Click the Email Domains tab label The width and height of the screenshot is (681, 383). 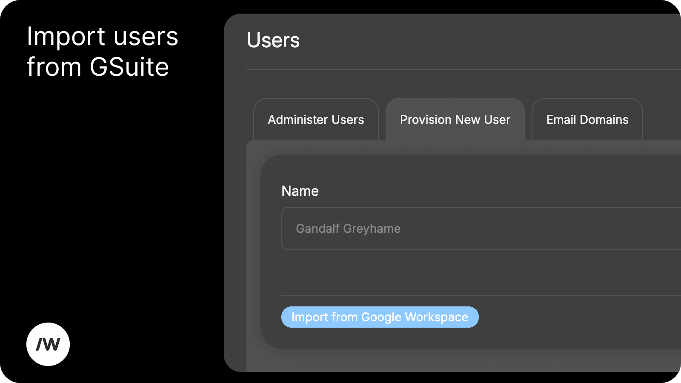click(587, 120)
